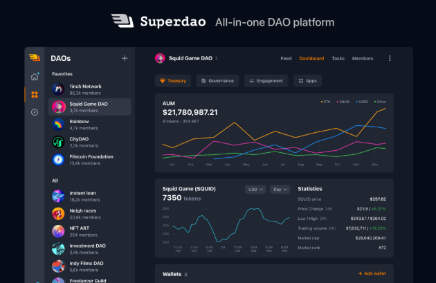The width and height of the screenshot is (436, 283).
Task: Click the Neigh races avatar
Action: click(58, 214)
